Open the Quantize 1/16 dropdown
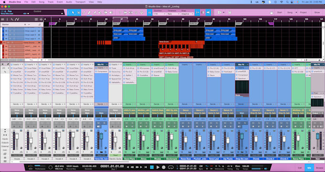Image resolution: width=325 pixels, height=172 pixels. tap(159, 14)
